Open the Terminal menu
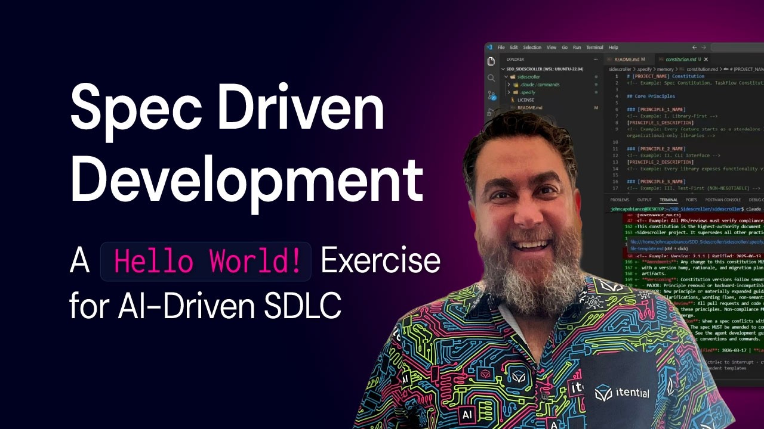This screenshot has height=429, width=764. click(x=594, y=47)
